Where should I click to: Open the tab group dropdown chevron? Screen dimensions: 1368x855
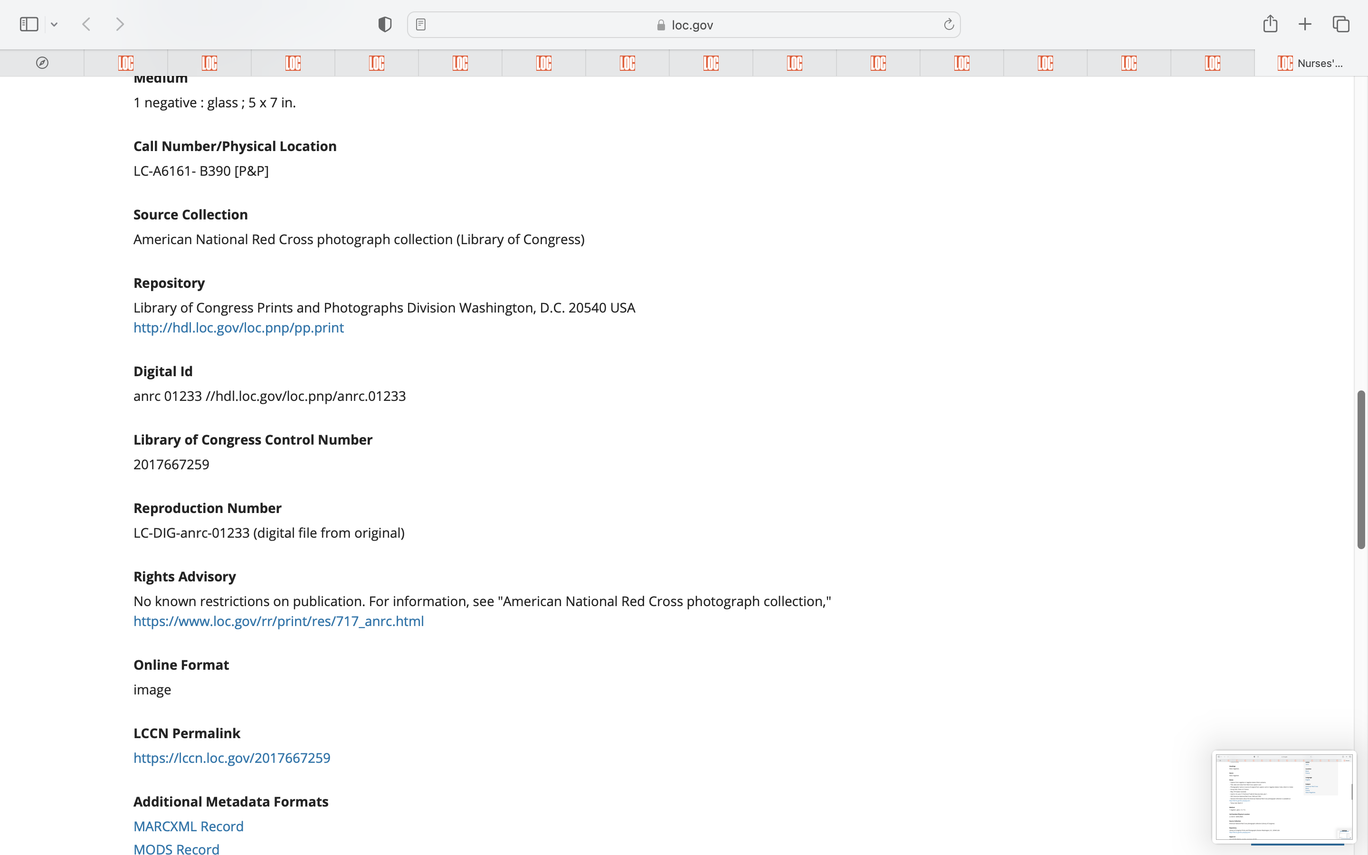(54, 24)
